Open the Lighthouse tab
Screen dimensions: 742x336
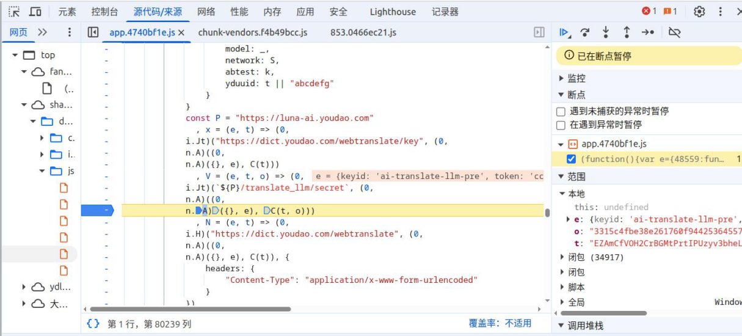click(x=393, y=12)
